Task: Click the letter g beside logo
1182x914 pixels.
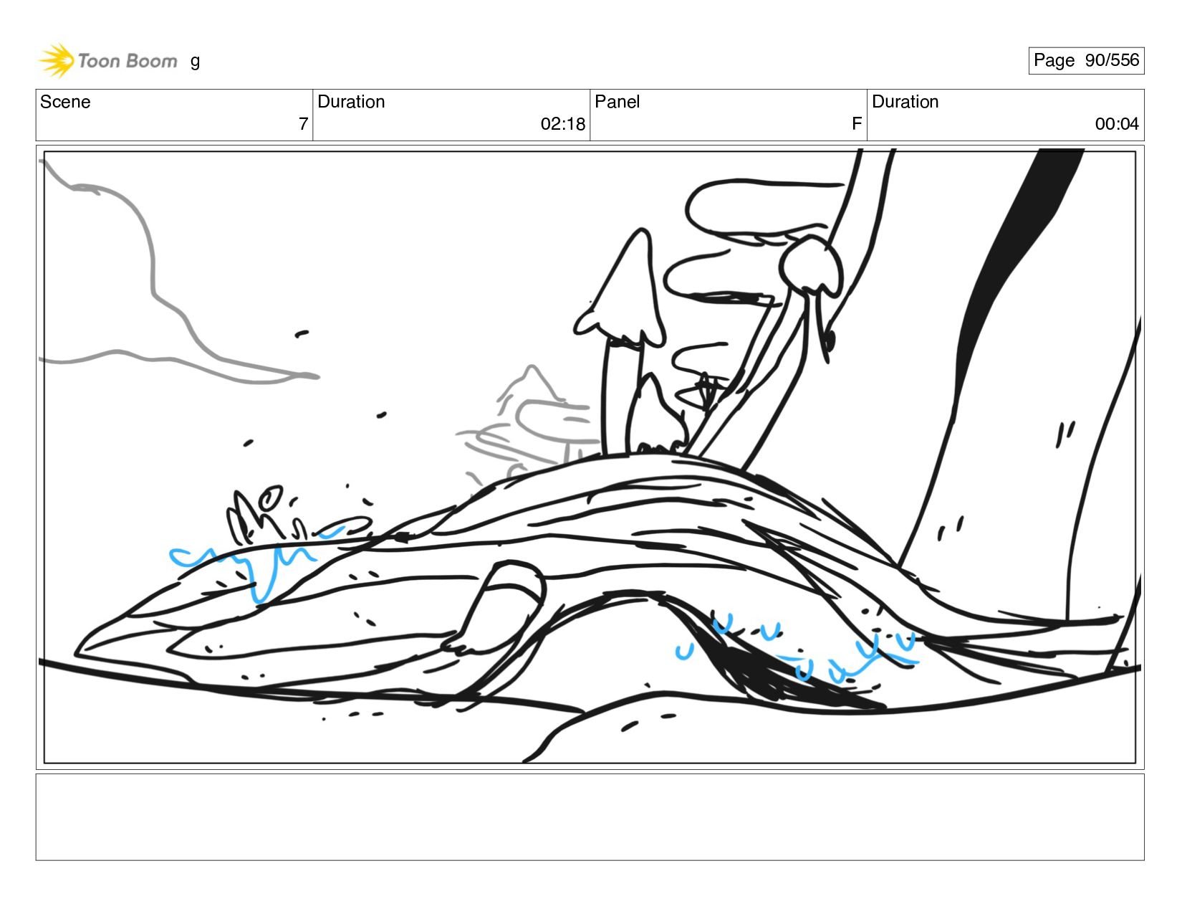Action: click(x=195, y=62)
